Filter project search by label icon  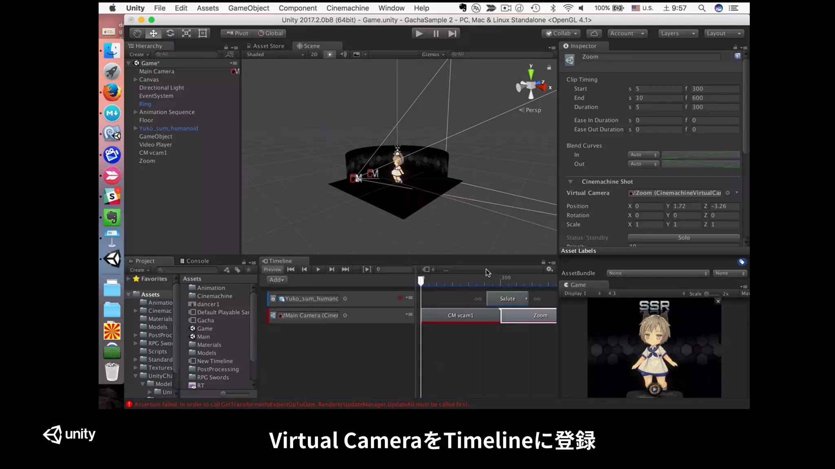237,270
